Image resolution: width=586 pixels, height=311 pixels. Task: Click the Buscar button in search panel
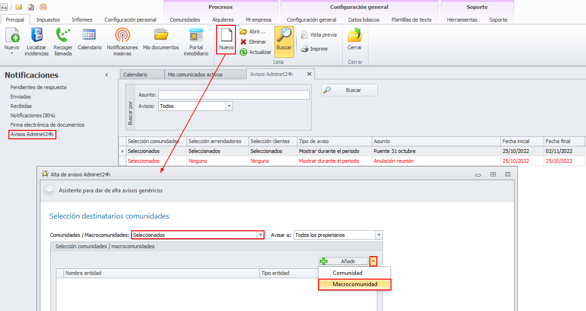(x=350, y=90)
